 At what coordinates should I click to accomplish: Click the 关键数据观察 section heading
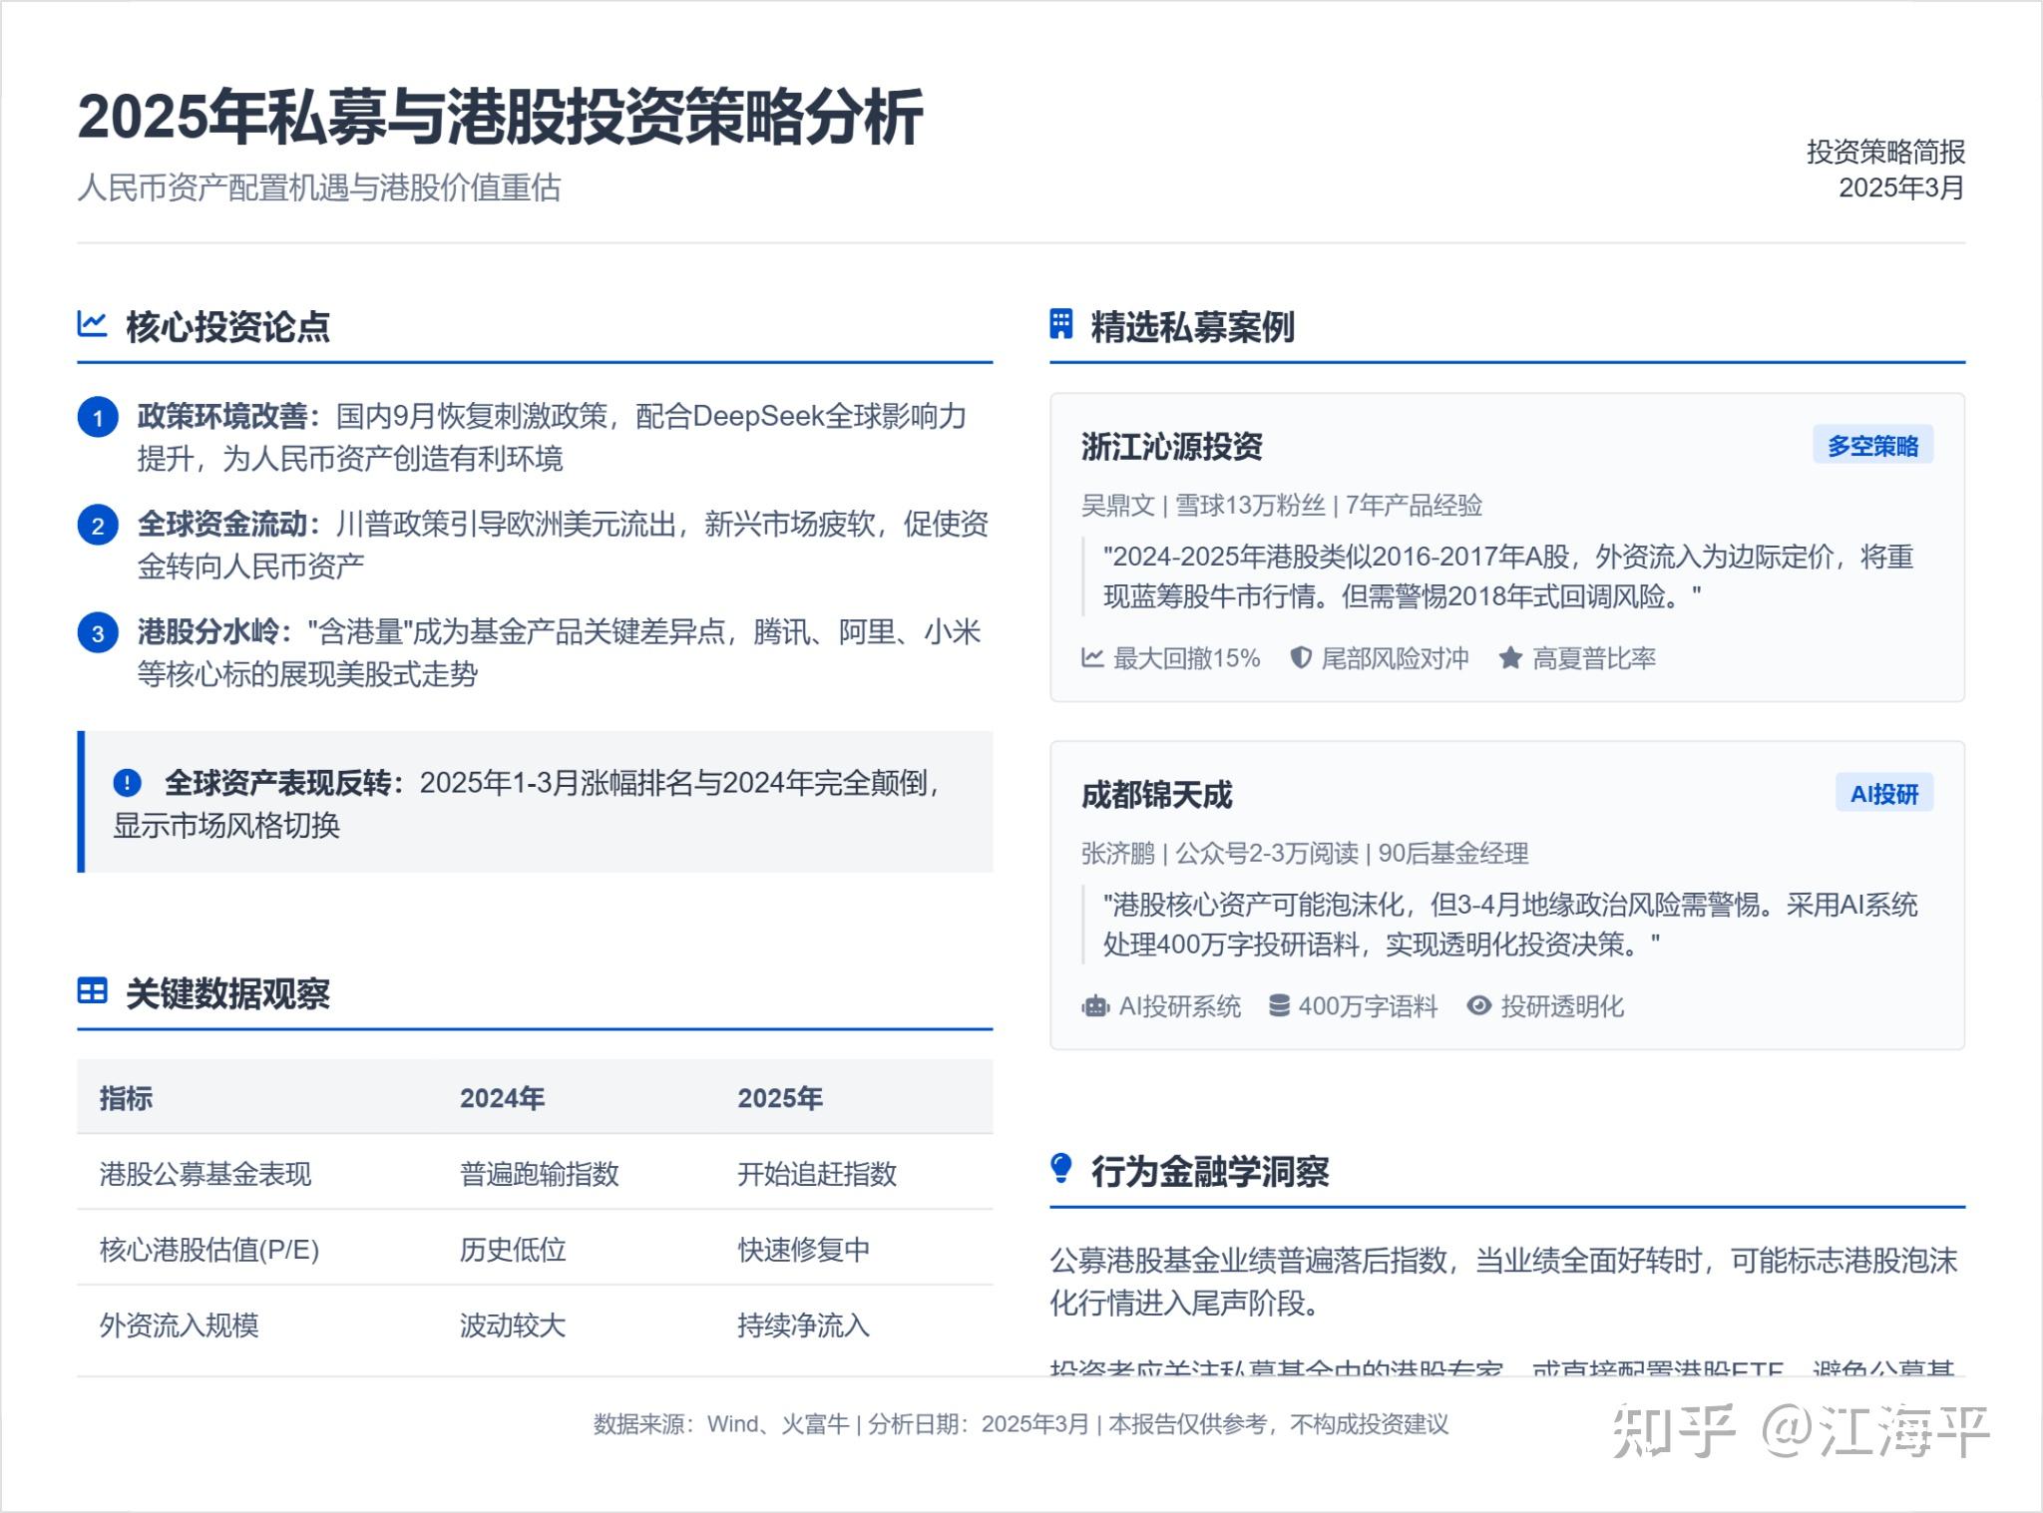[227, 993]
